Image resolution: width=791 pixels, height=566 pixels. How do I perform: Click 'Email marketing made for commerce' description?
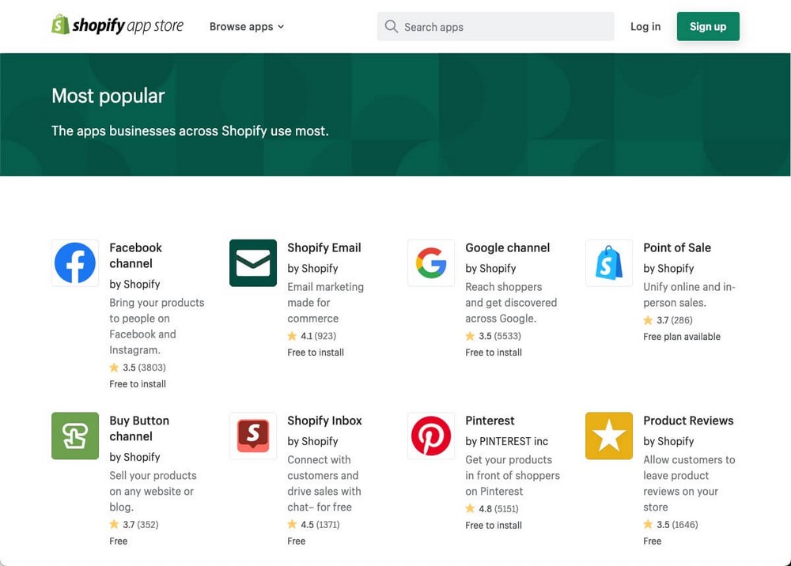[325, 303]
